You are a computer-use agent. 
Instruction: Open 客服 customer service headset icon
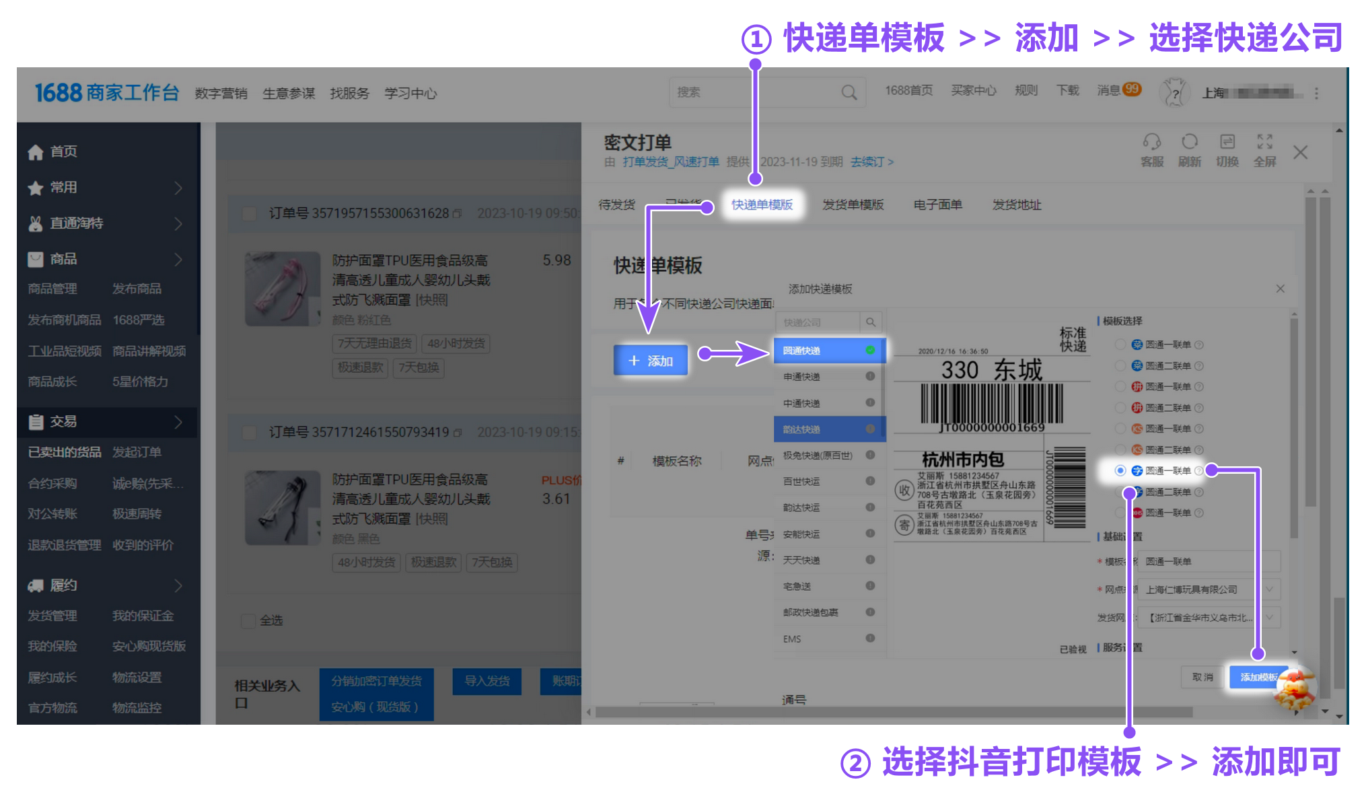(x=1151, y=141)
